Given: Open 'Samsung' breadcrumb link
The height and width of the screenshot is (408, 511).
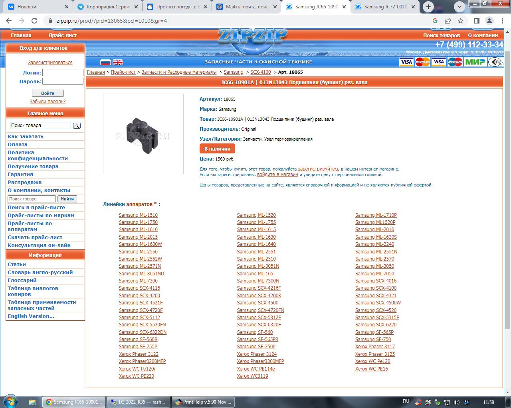Looking at the screenshot, I should [234, 72].
